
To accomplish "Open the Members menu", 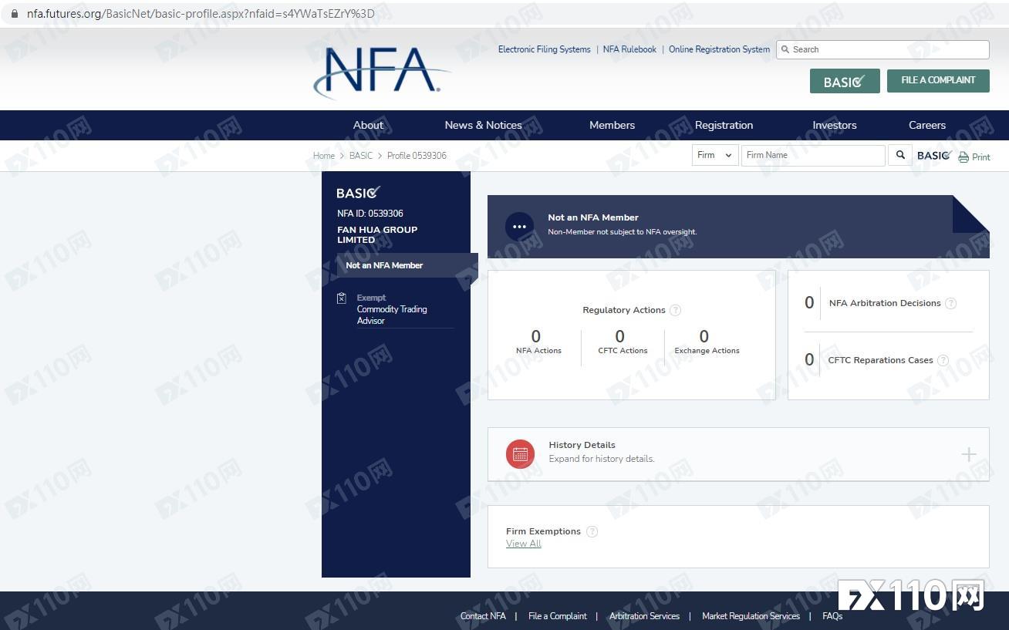I will click(612, 125).
